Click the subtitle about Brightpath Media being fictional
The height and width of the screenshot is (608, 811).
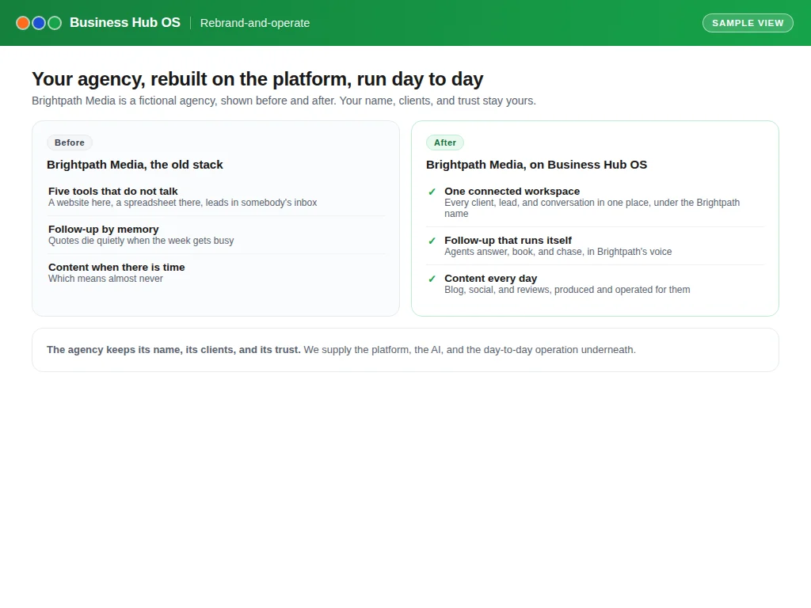[x=284, y=101]
